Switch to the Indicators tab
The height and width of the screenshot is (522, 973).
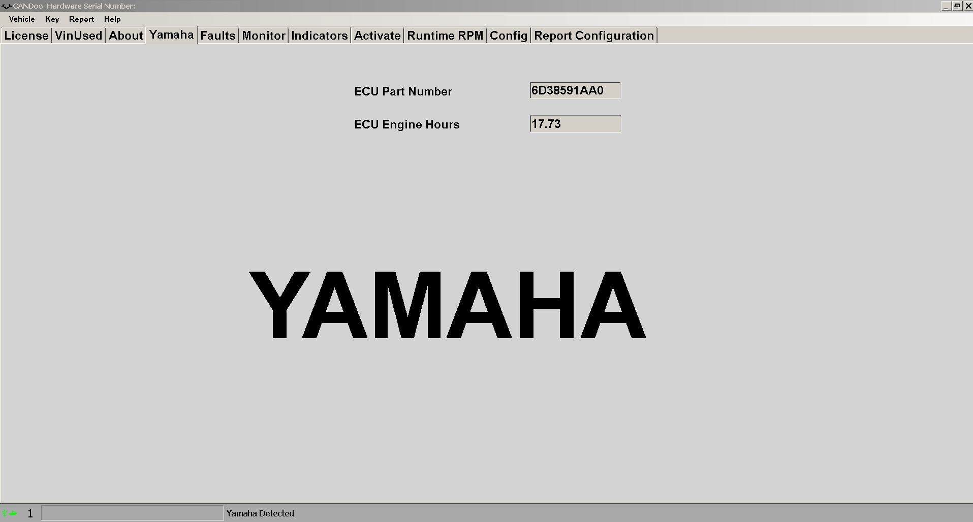[x=320, y=36]
